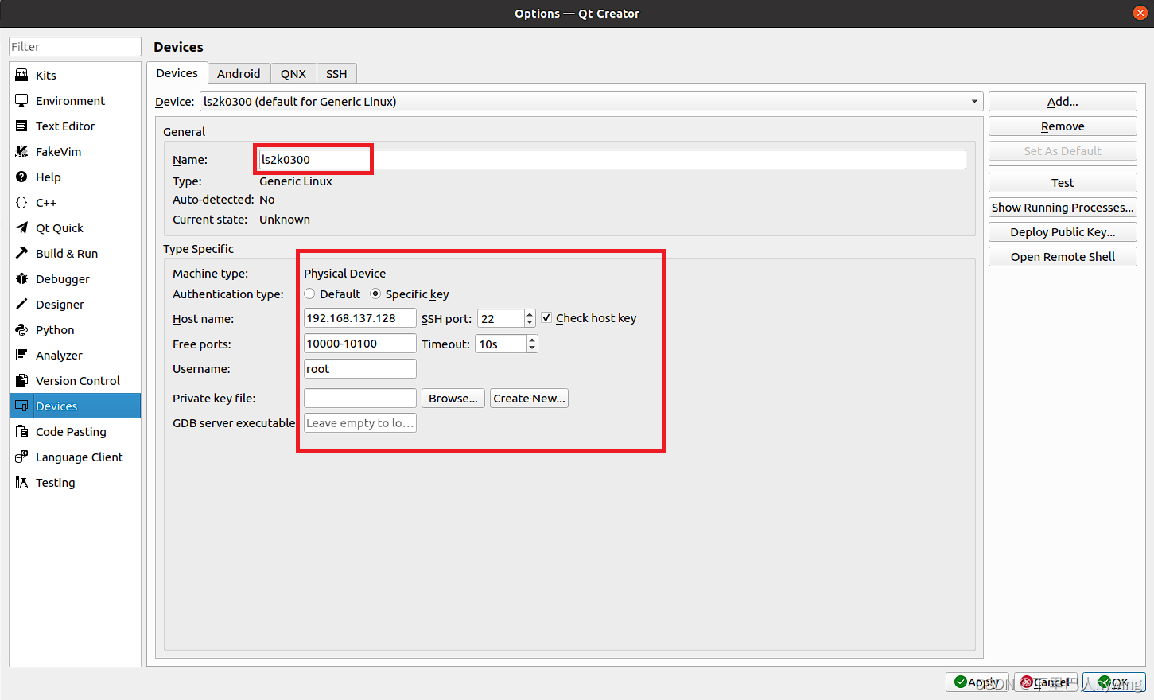Click the Private key file field
Screen dimensions: 1154x700
click(359, 399)
